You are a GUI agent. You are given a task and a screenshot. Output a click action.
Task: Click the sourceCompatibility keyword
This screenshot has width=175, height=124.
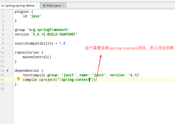[x=34, y=43]
